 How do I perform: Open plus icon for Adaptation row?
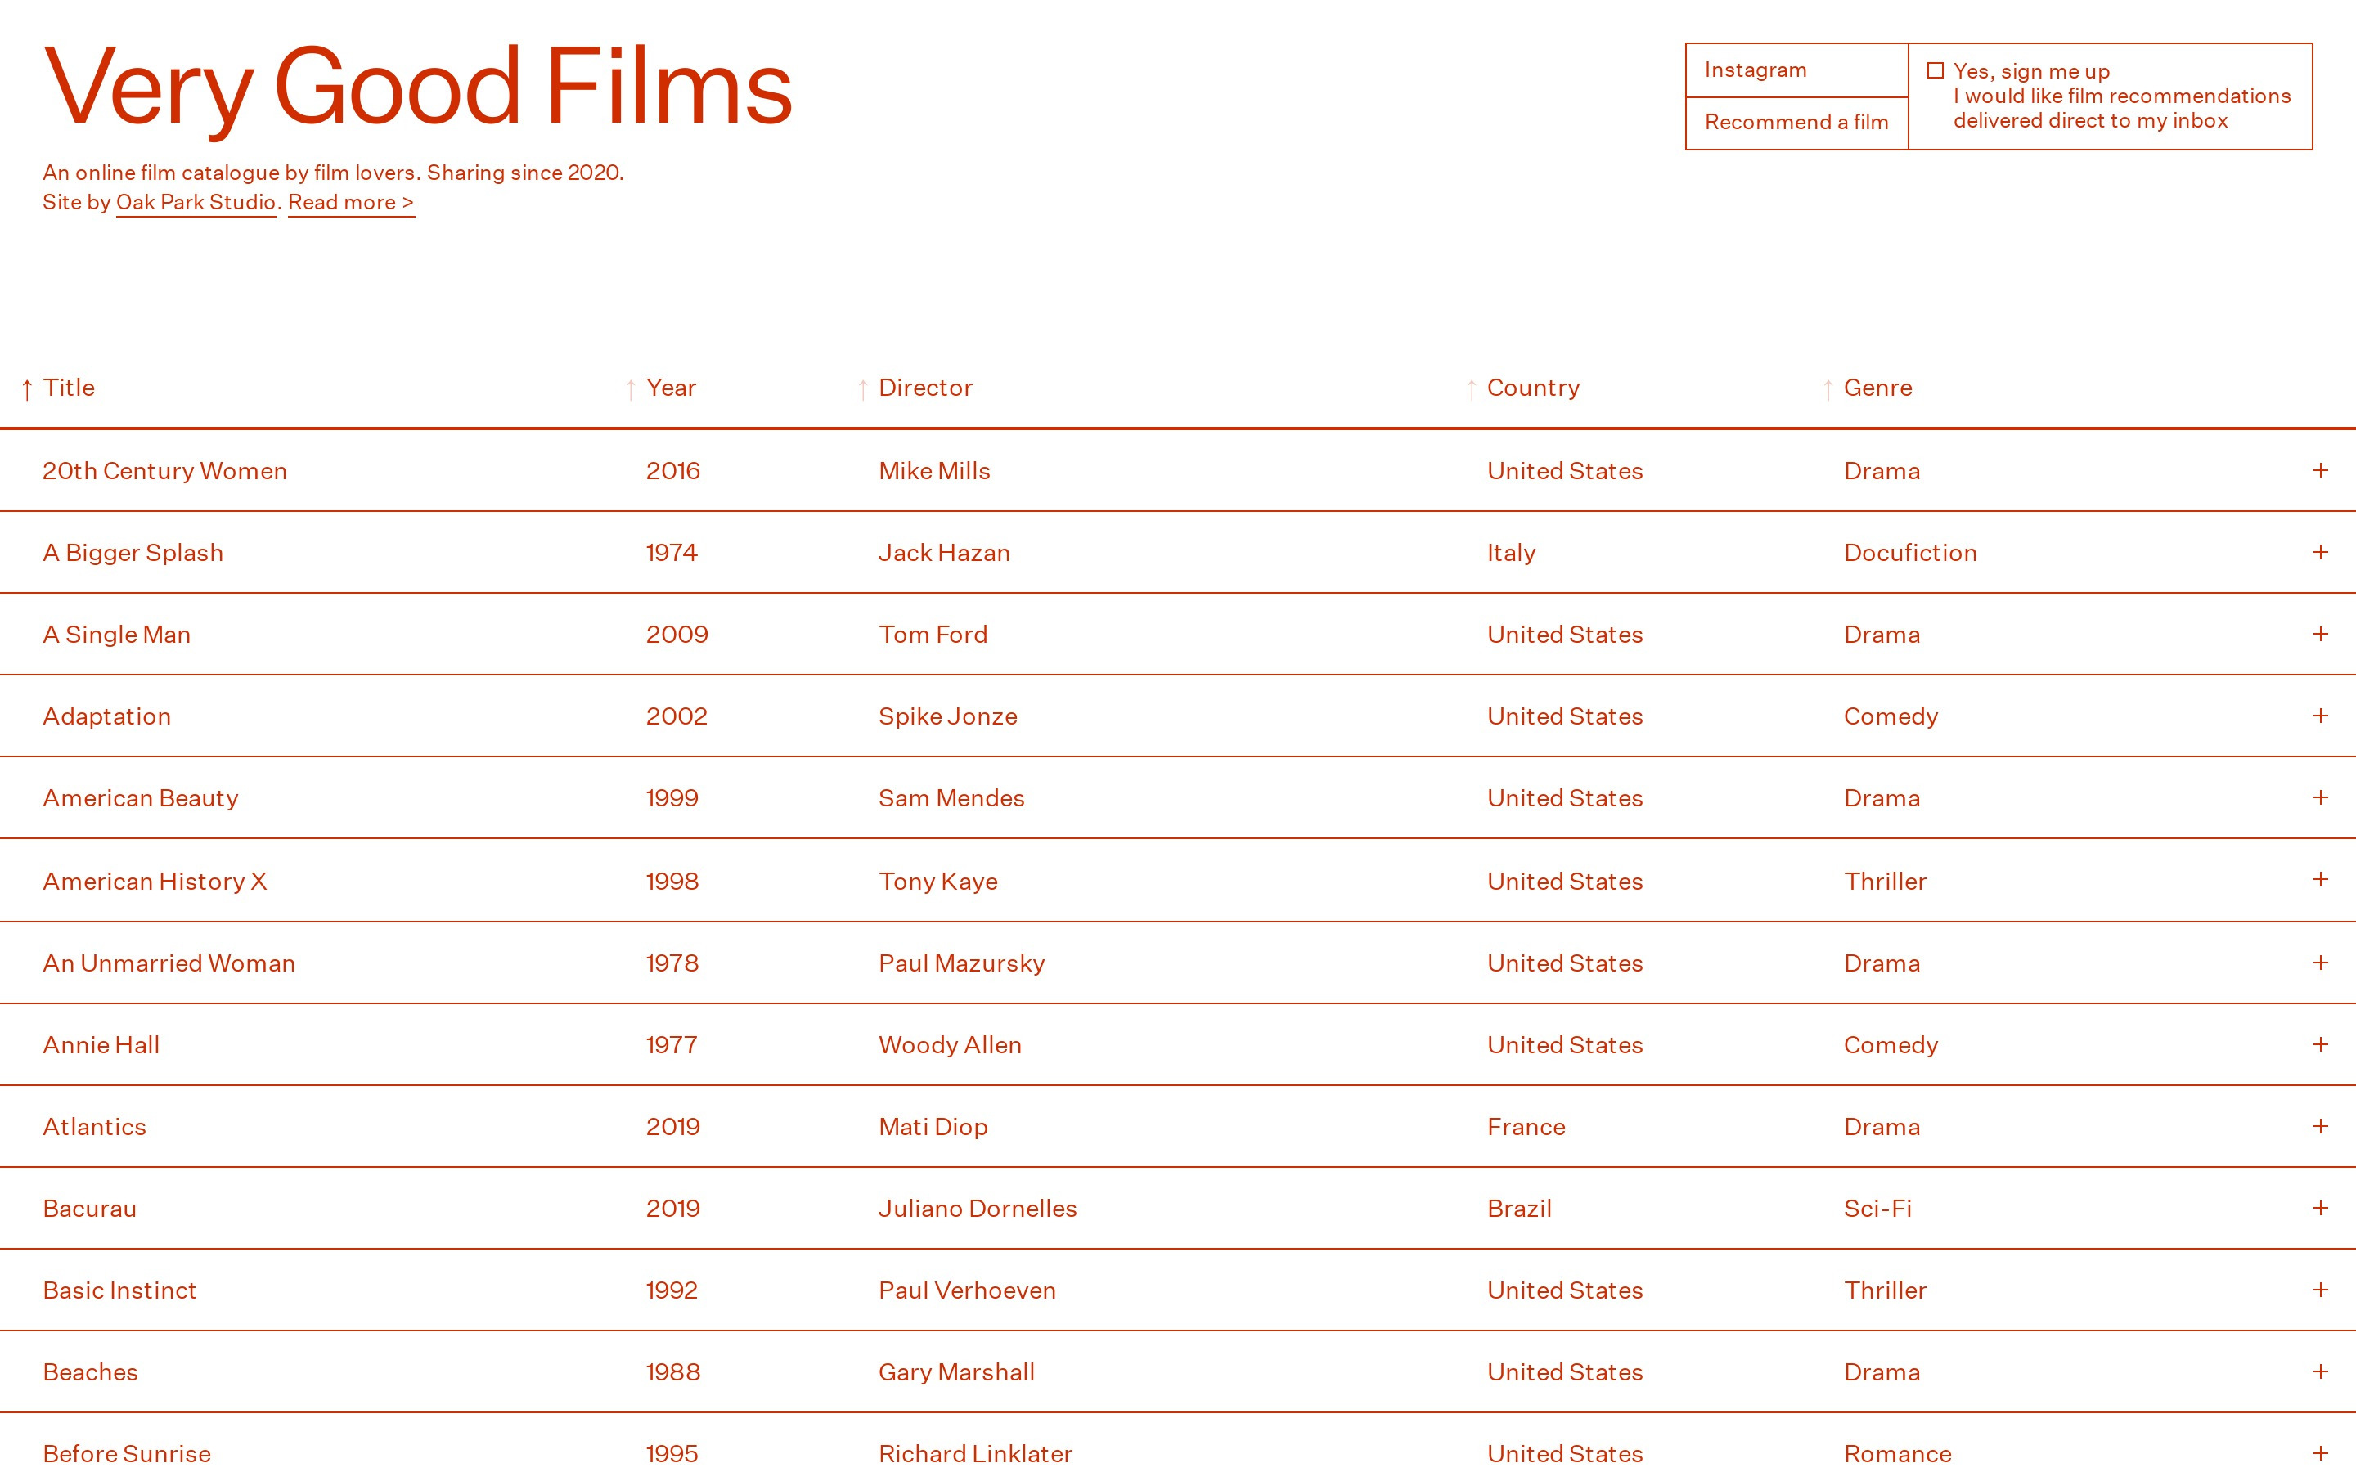[2320, 716]
